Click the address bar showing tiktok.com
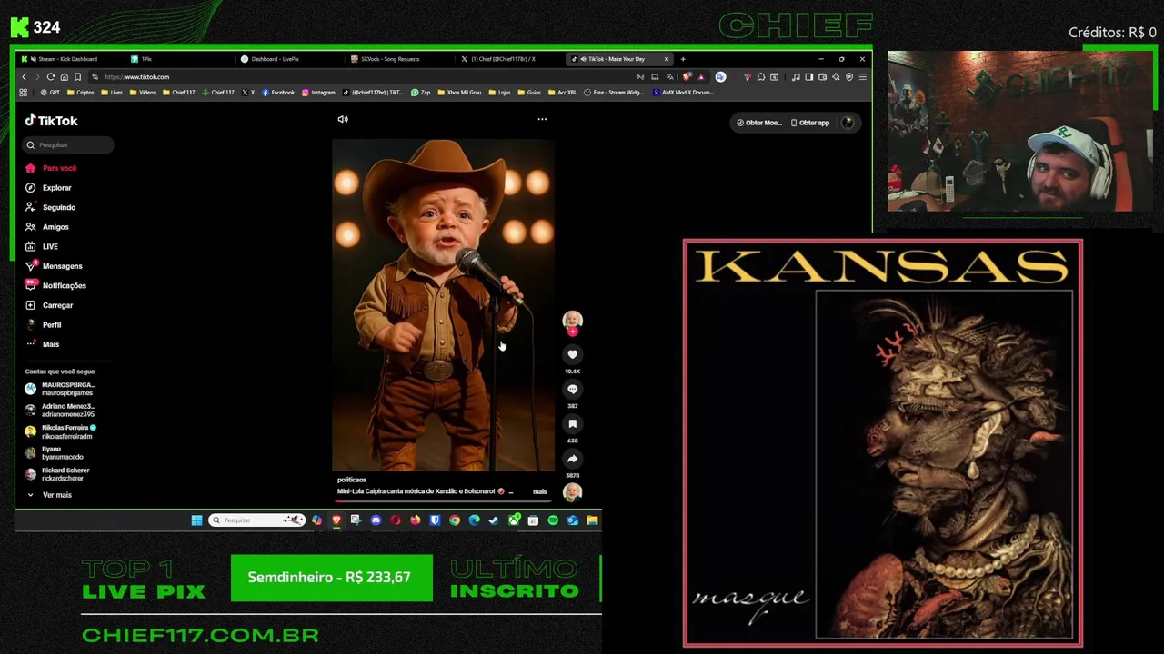Screen dimensions: 1164x654 (x=364, y=77)
